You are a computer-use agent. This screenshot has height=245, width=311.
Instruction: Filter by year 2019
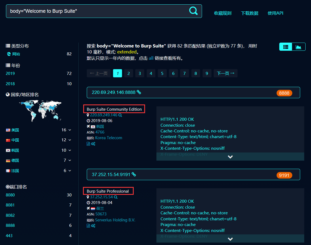tap(10, 74)
